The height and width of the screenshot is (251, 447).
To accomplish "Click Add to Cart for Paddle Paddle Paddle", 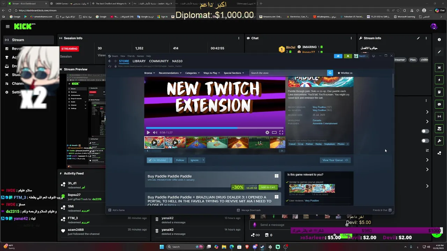I will coord(268,187).
